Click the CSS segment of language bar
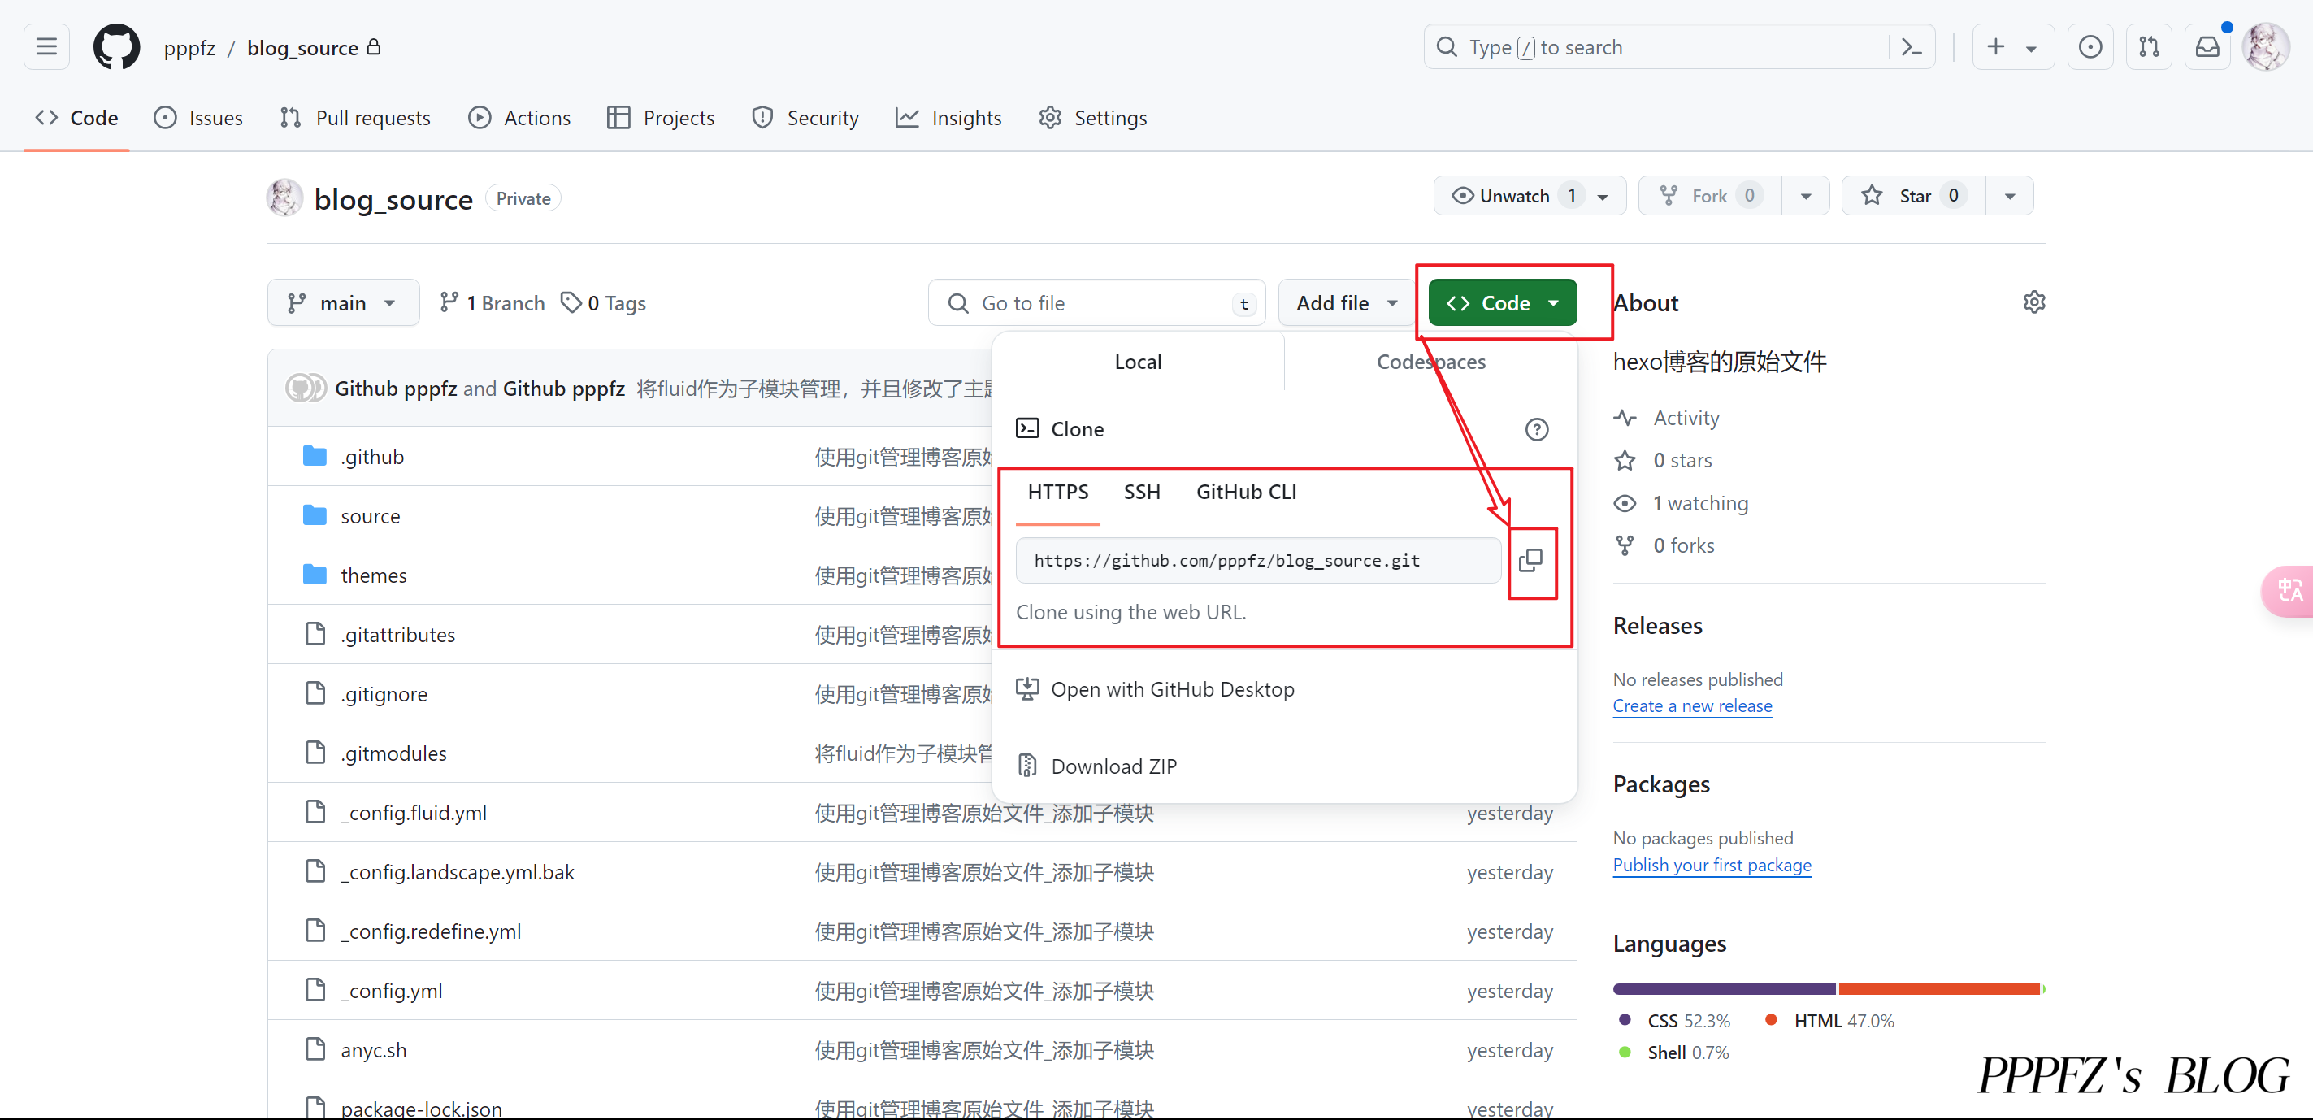The image size is (2313, 1120). (1724, 989)
